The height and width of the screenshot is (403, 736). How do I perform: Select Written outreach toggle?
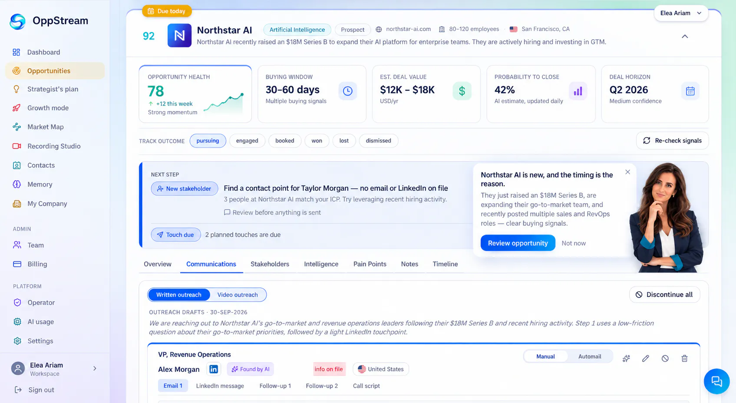(179, 295)
